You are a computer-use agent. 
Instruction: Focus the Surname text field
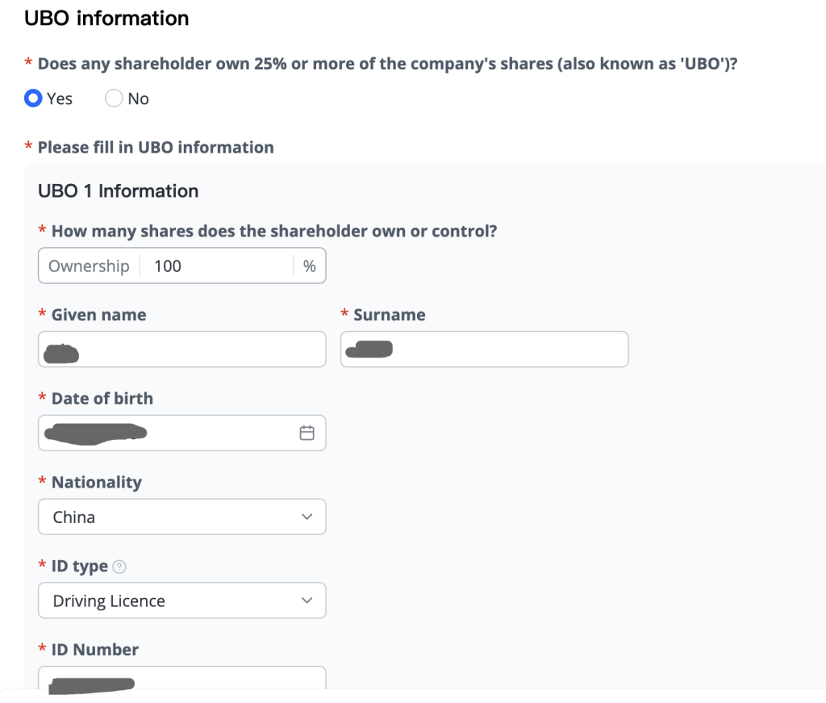coord(485,349)
